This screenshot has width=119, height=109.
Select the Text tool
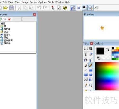tap(86, 54)
